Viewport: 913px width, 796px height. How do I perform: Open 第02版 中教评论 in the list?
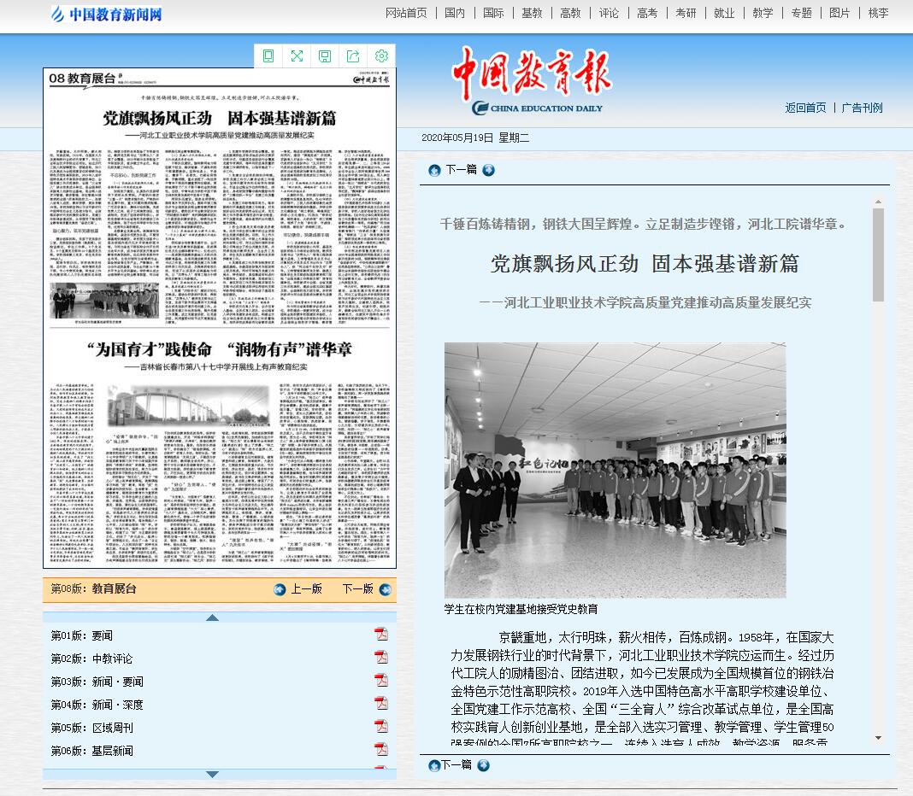click(x=91, y=658)
